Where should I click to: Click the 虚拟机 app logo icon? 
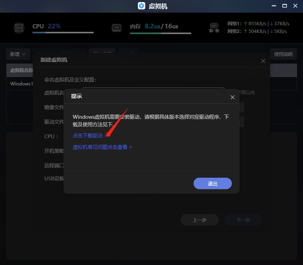click(x=142, y=6)
